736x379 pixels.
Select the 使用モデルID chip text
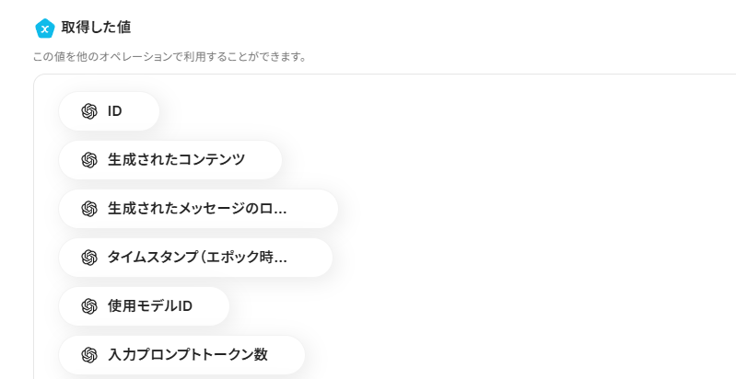[x=150, y=306]
